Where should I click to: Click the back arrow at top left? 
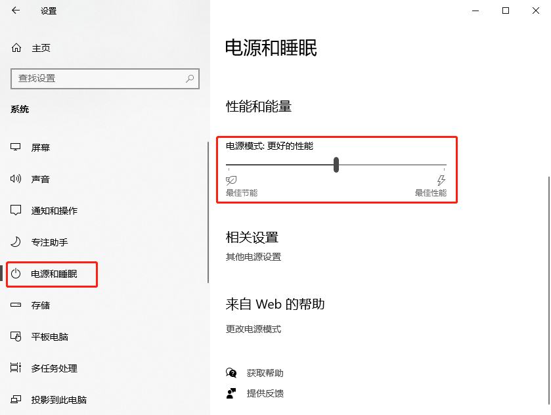point(16,11)
